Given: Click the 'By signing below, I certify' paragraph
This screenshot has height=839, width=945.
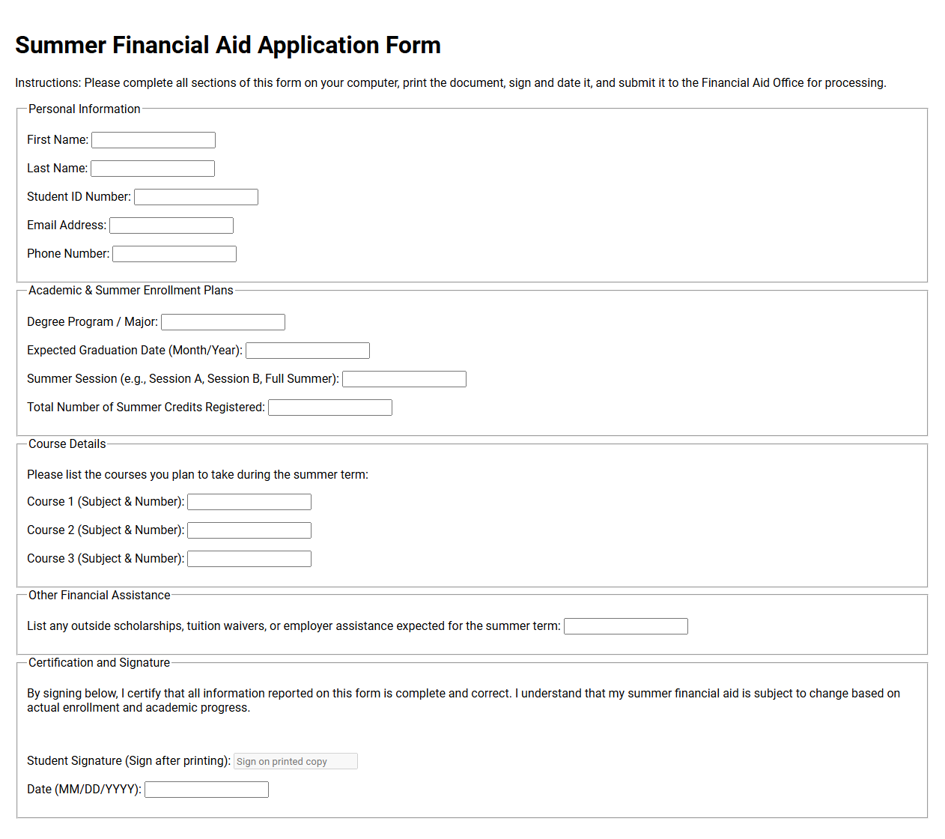Looking at the screenshot, I should (x=464, y=700).
